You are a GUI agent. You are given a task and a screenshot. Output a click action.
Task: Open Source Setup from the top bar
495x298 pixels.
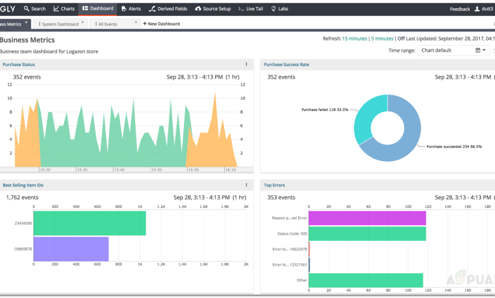[213, 9]
